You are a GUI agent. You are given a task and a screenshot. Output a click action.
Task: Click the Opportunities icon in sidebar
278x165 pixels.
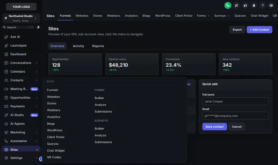tap(6, 98)
